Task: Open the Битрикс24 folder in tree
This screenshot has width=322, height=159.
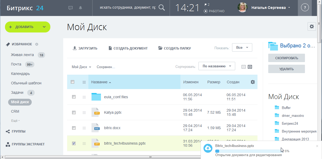Action: 290,123
